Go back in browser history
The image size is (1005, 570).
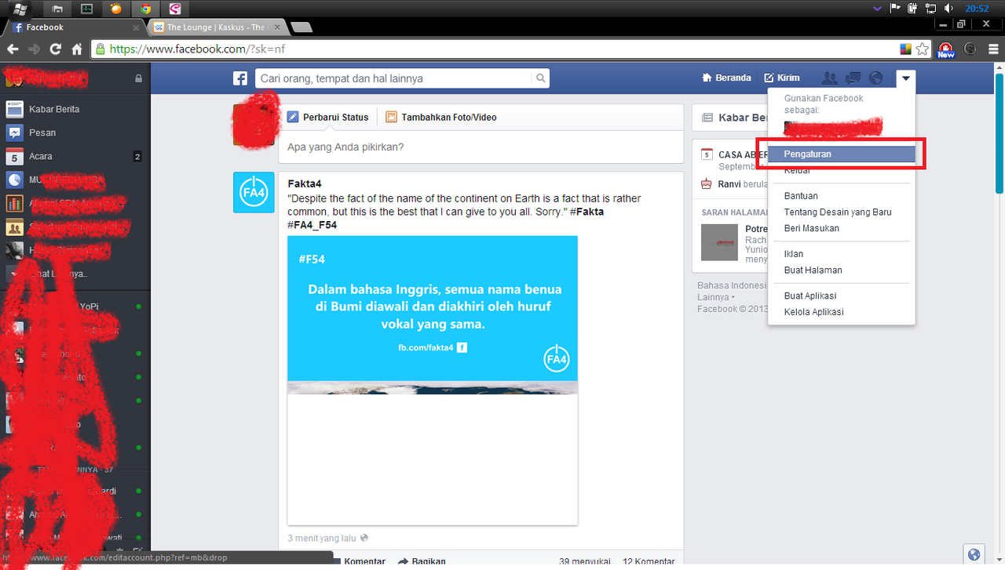tap(13, 49)
